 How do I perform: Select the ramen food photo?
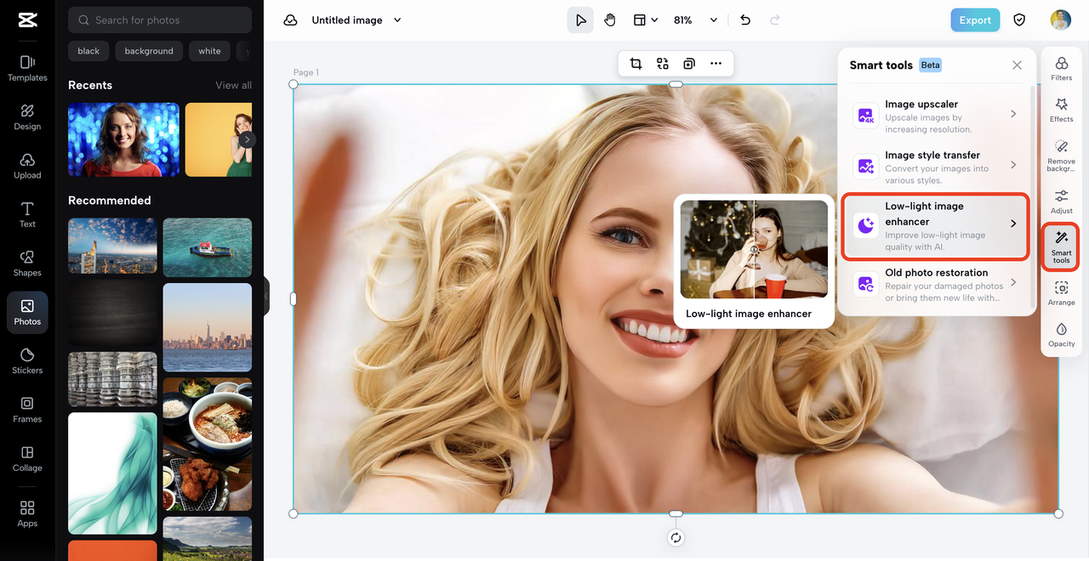[x=208, y=445]
